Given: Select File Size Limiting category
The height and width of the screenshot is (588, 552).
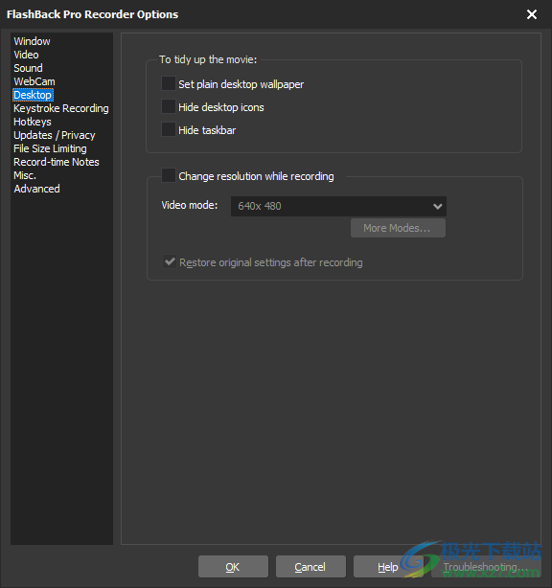Looking at the screenshot, I should 50,148.
